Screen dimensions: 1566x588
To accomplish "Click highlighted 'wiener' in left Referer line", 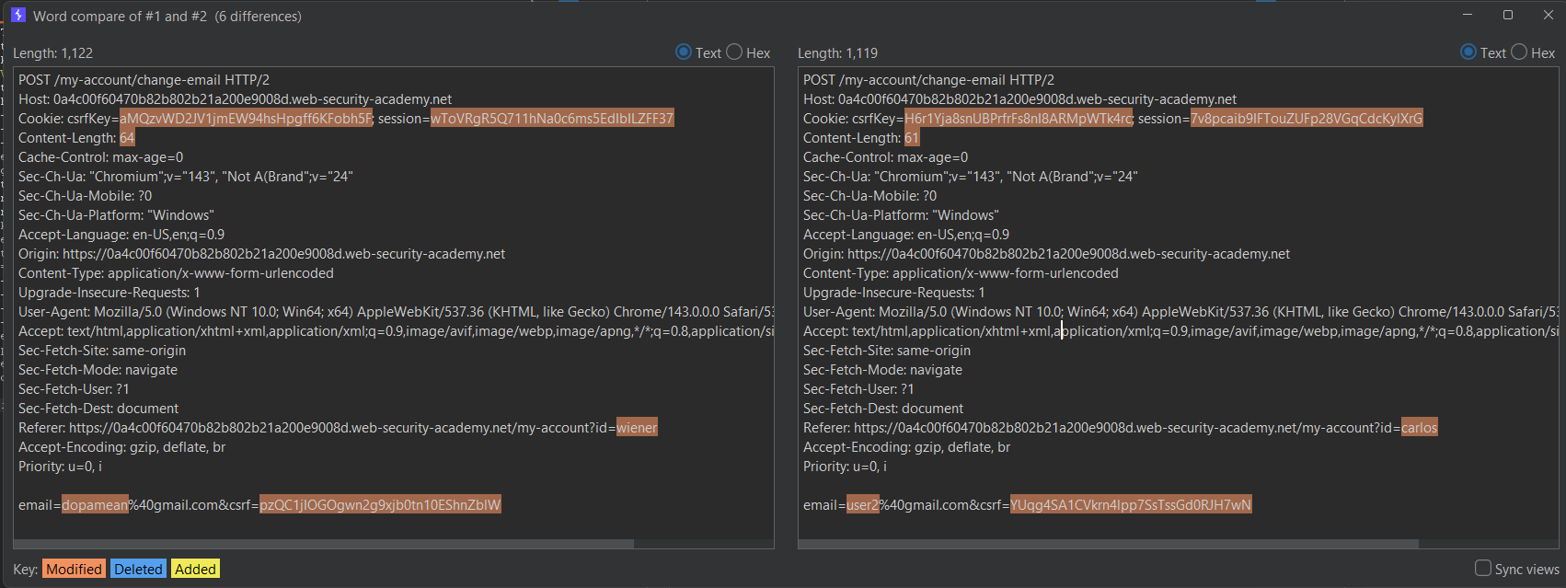I will pos(637,428).
